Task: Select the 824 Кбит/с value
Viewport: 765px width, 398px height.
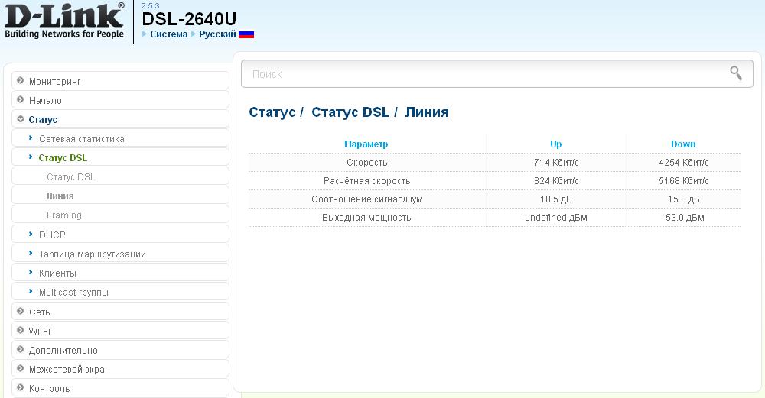Action: (556, 181)
